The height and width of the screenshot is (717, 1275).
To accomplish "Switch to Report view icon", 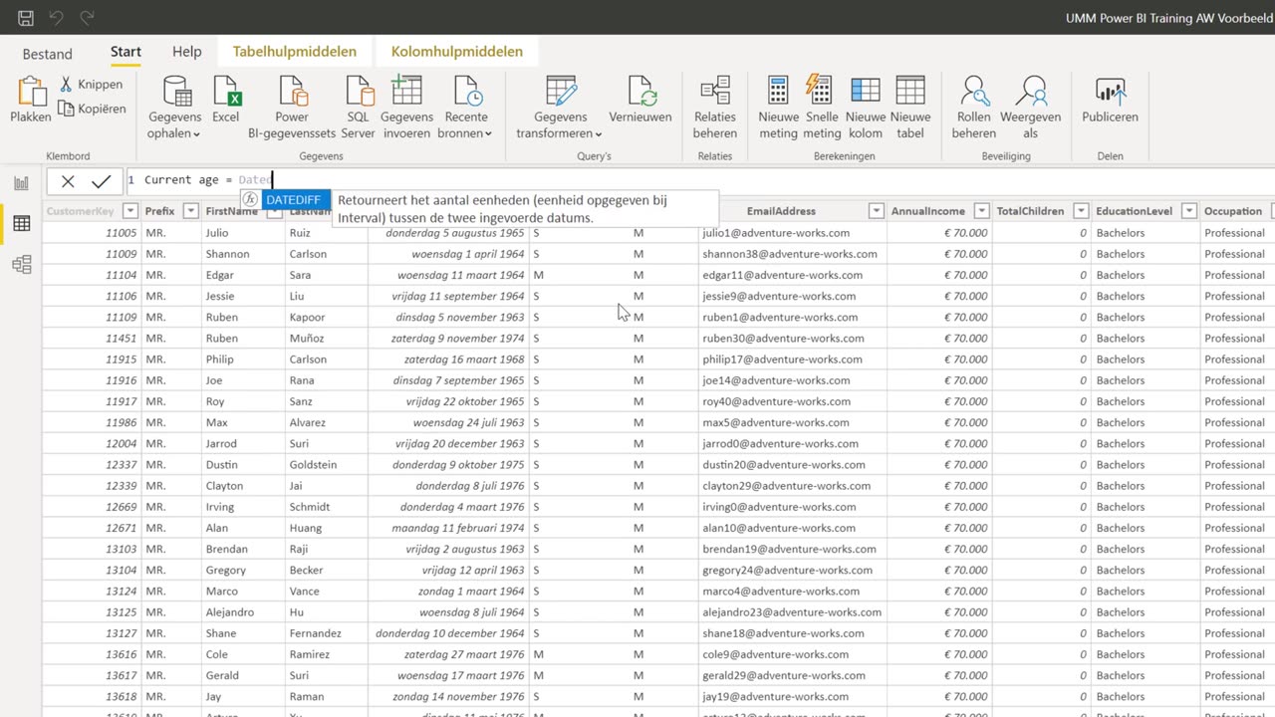I will point(21,183).
